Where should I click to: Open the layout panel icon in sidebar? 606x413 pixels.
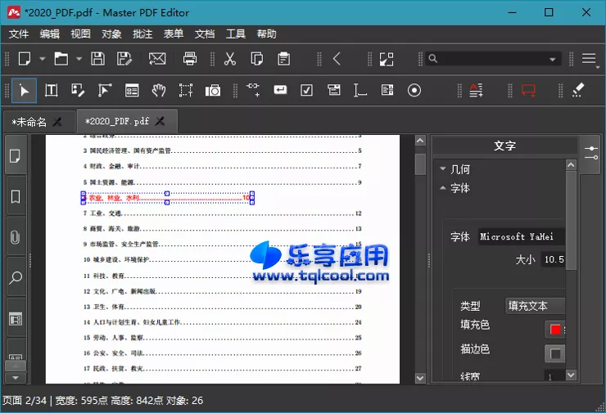(x=15, y=319)
